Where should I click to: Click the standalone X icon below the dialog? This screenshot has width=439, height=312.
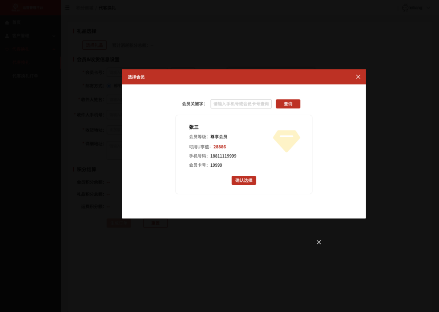pos(319,242)
